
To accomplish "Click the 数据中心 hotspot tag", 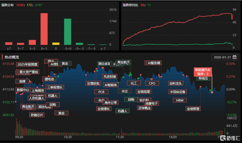I will pyautogui.click(x=23, y=90).
